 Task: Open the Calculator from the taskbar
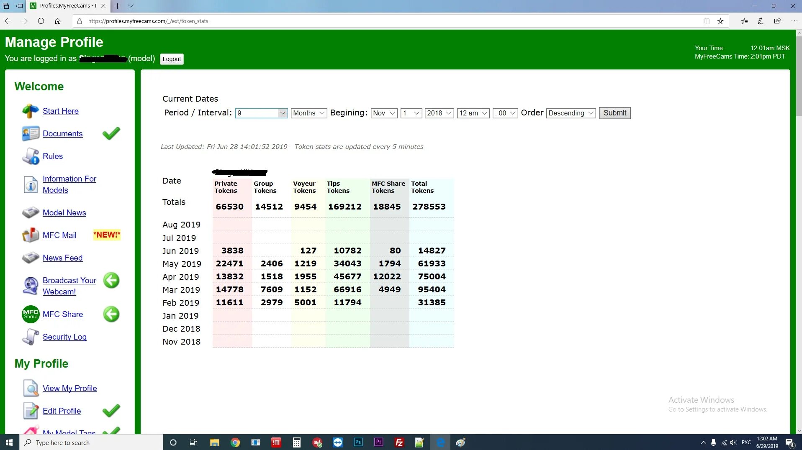click(297, 442)
